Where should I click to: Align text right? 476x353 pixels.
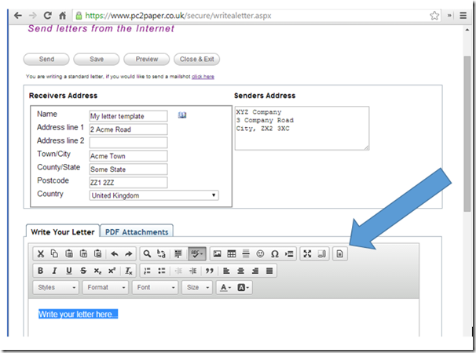(x=255, y=271)
